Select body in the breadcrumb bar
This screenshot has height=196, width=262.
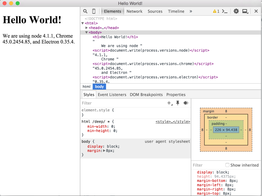coord(100,87)
